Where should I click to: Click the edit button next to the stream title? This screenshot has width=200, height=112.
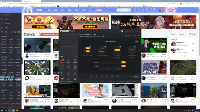[x=95, y=35]
